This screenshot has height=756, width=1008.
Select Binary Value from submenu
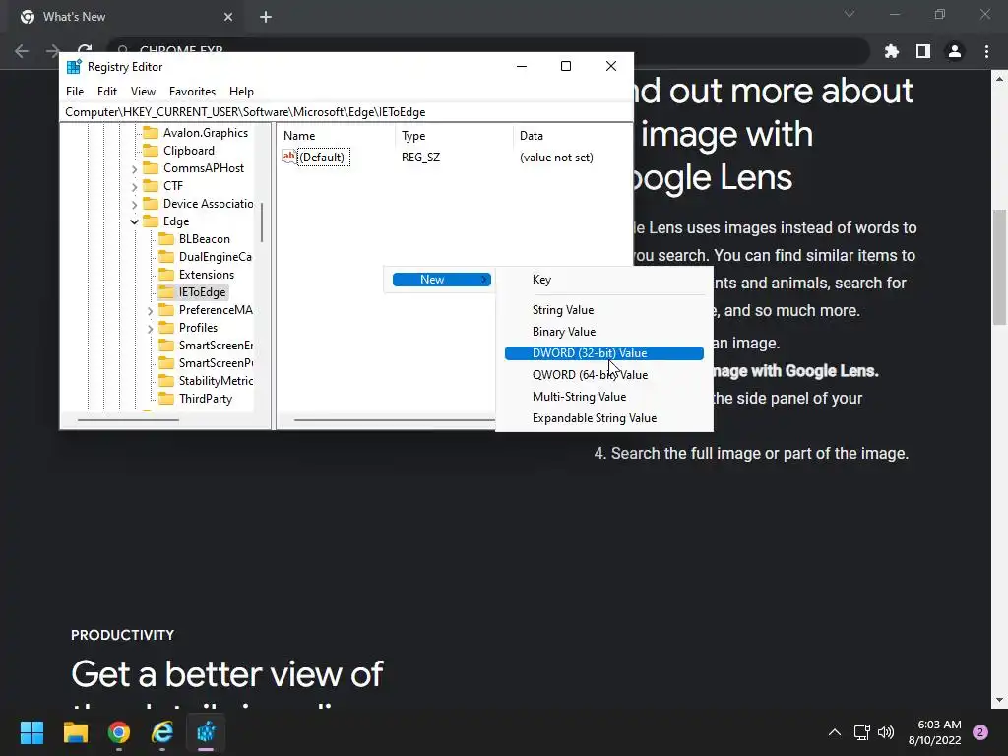pos(604,332)
